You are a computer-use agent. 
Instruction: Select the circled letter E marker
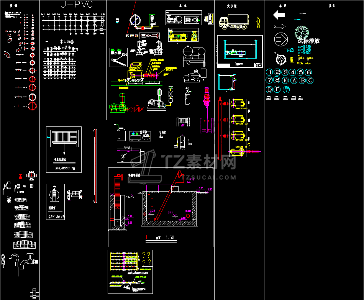click(x=277, y=89)
